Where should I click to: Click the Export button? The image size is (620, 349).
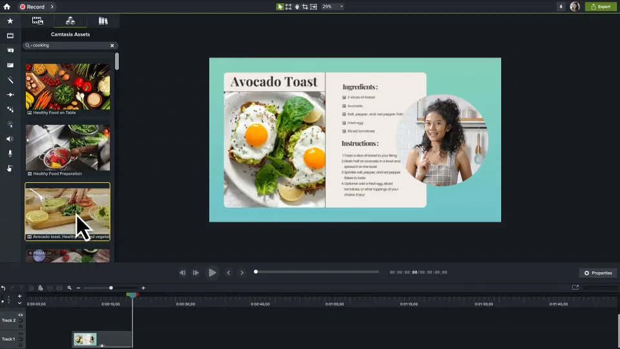point(600,6)
